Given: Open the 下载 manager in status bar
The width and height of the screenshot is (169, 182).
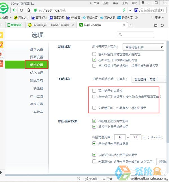Looking at the screenshot, I should (x=108, y=179).
